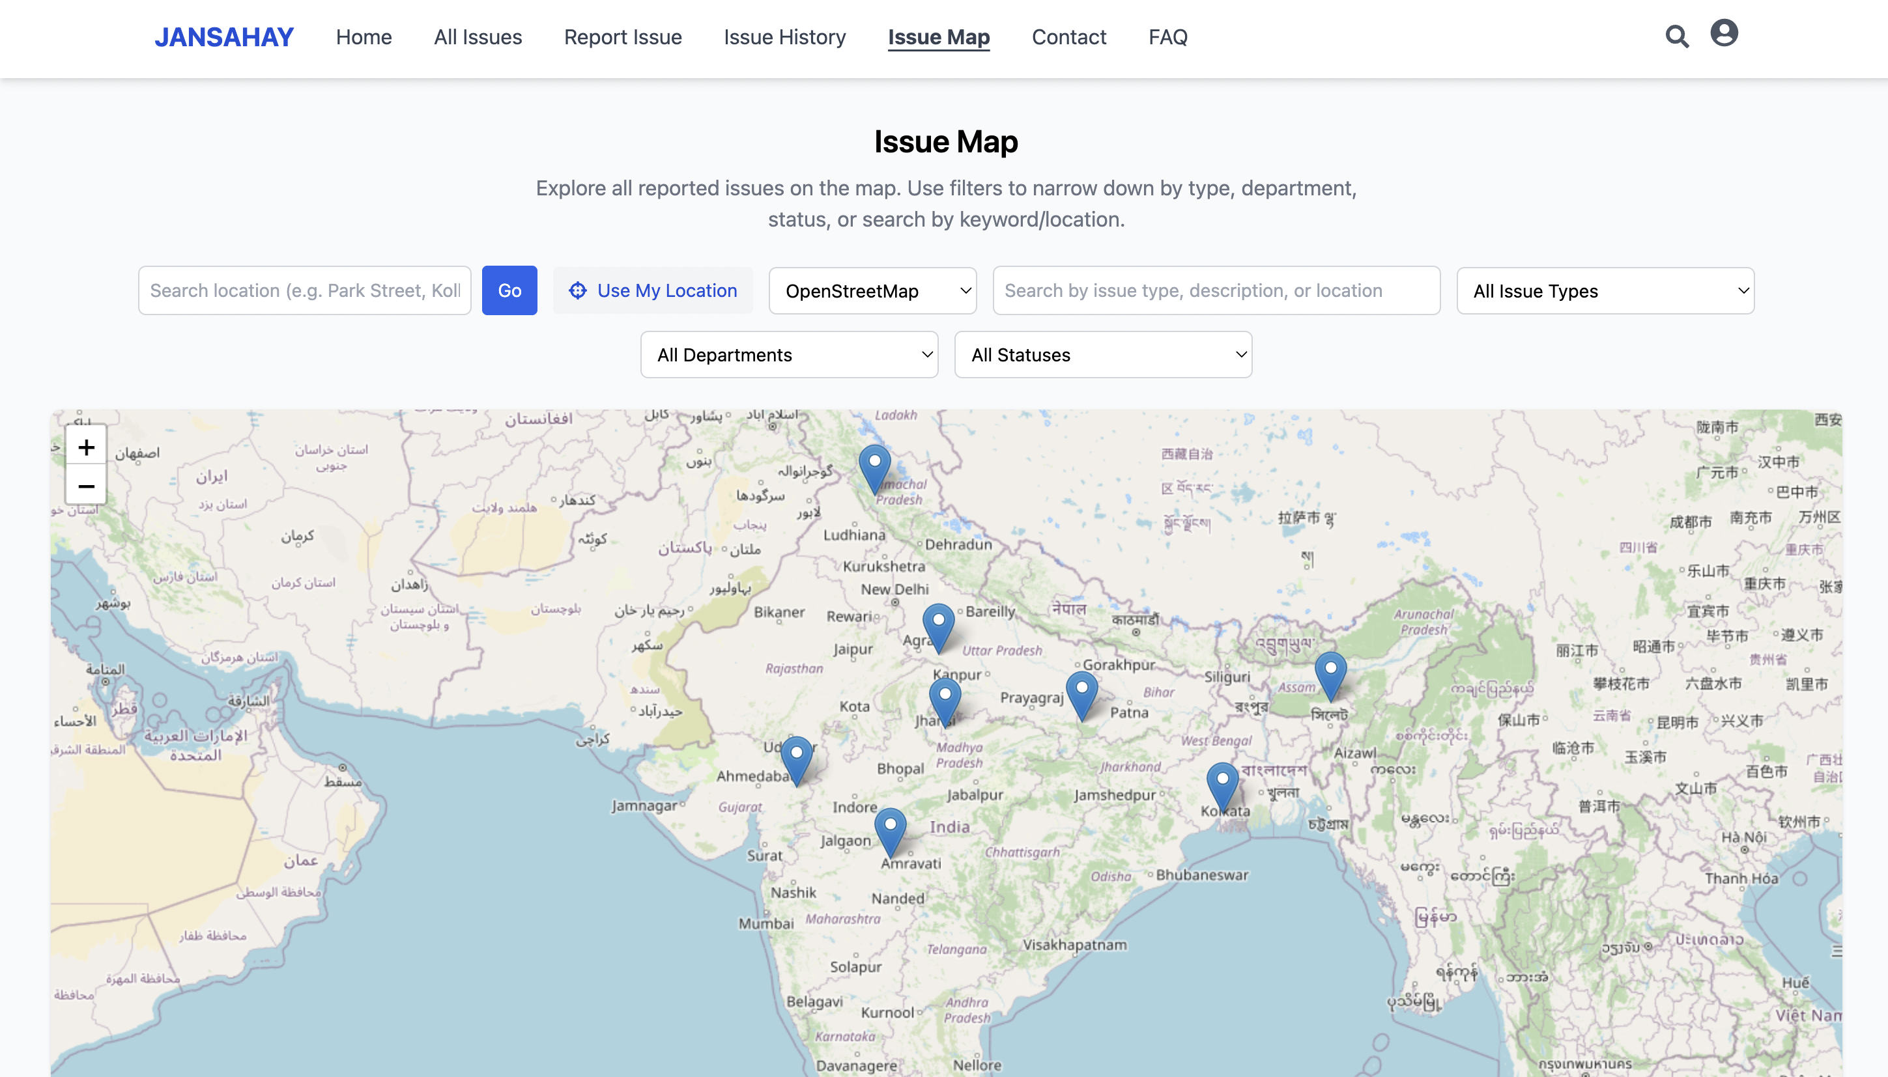This screenshot has width=1888, height=1077.
Task: Click the map marker in Assam
Action: [x=1330, y=675]
